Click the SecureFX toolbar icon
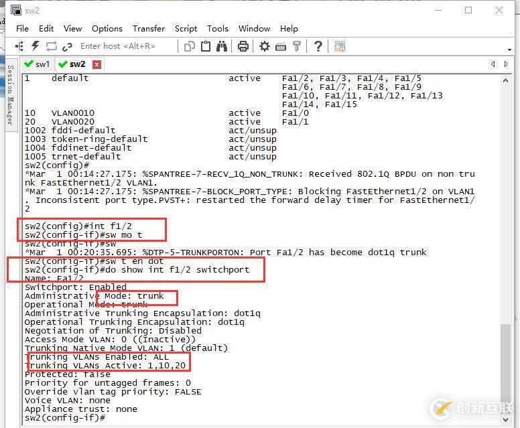This screenshot has height=428, width=520. point(340,46)
